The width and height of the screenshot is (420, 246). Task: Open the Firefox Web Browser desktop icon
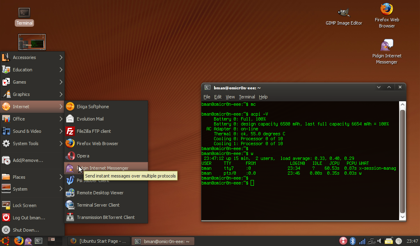pos(386,16)
